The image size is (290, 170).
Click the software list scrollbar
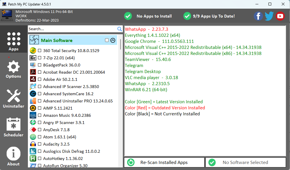coord(120,44)
